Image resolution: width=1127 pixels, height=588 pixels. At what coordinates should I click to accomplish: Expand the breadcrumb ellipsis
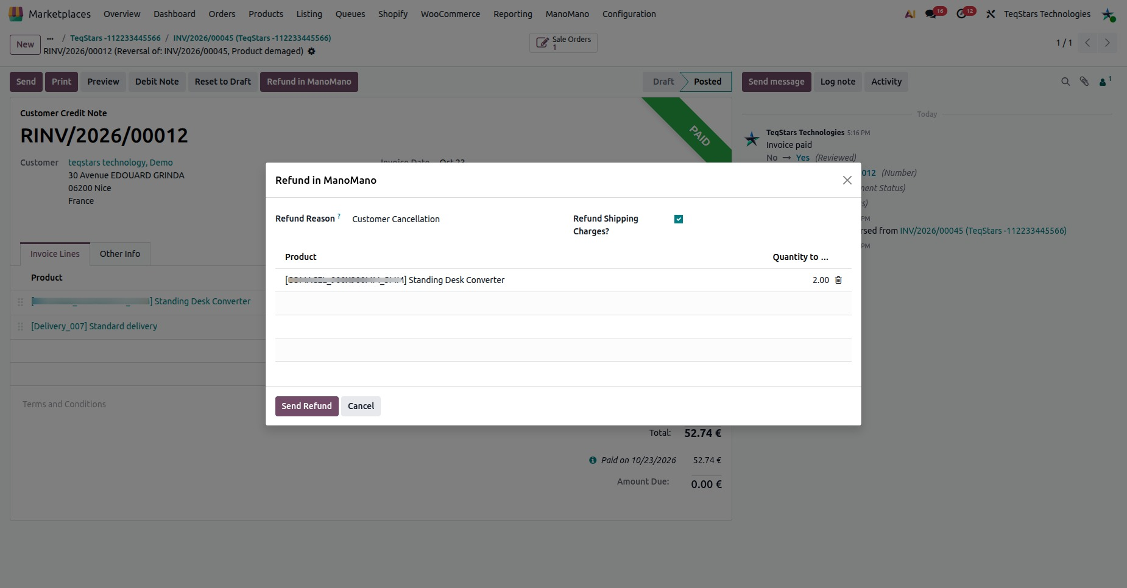50,38
